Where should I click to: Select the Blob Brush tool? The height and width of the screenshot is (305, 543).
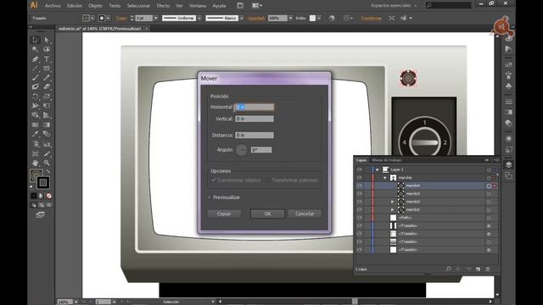(x=35, y=86)
